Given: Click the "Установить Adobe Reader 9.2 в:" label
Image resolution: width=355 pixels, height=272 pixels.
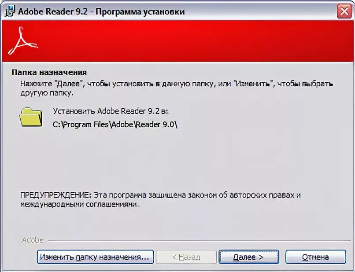Looking at the screenshot, I should [x=111, y=111].
